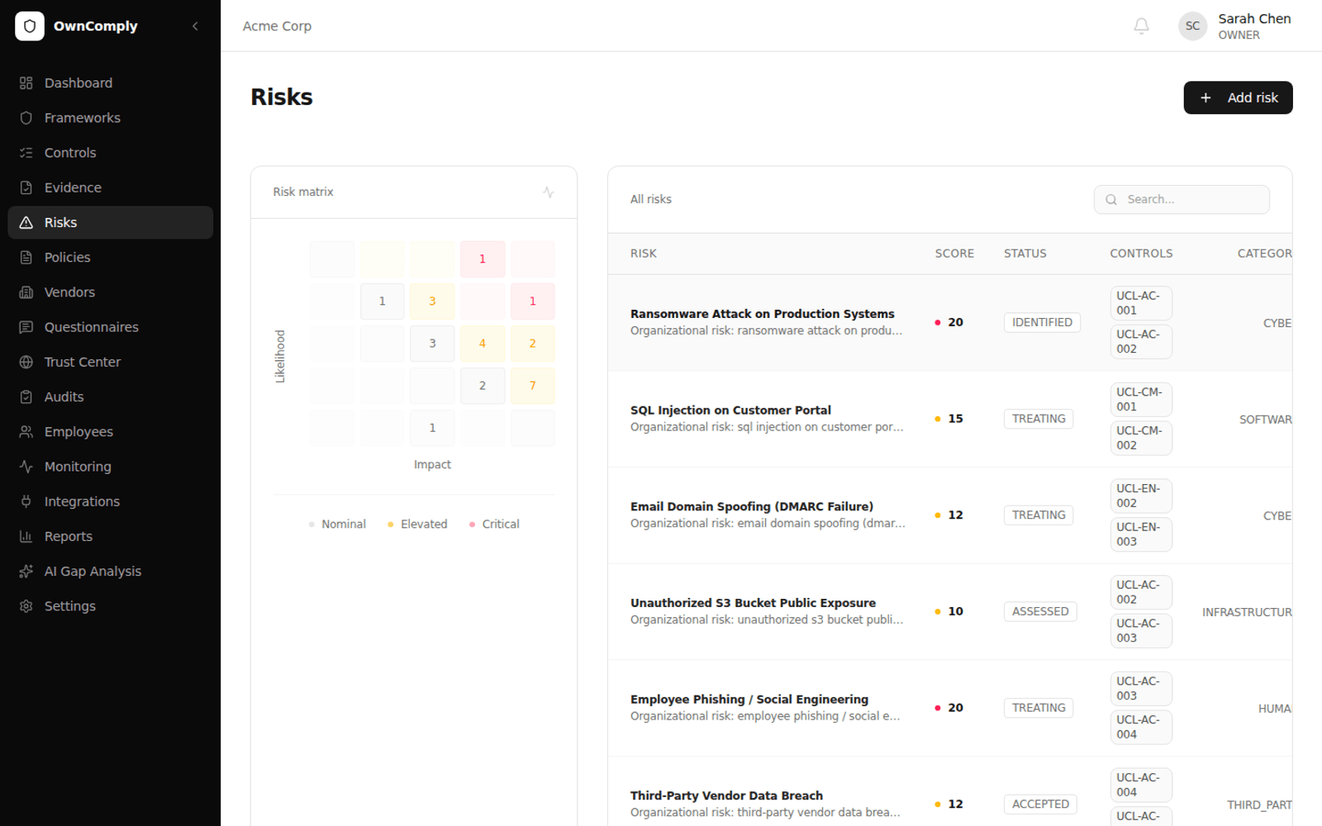Click the SC user avatar
The width and height of the screenshot is (1322, 826).
(x=1192, y=26)
